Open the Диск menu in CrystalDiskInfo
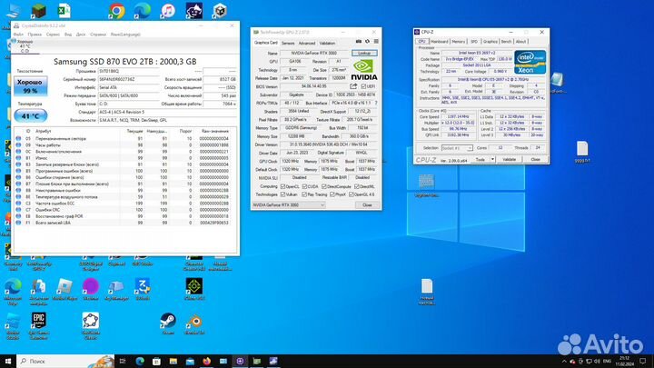Viewport: 654px width, 368px height. (x=81, y=35)
